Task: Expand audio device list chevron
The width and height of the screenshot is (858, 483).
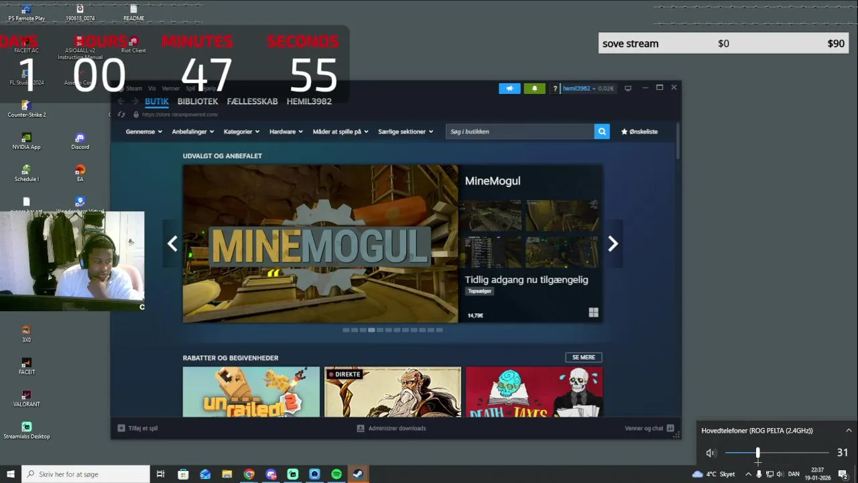Action: 849,431
